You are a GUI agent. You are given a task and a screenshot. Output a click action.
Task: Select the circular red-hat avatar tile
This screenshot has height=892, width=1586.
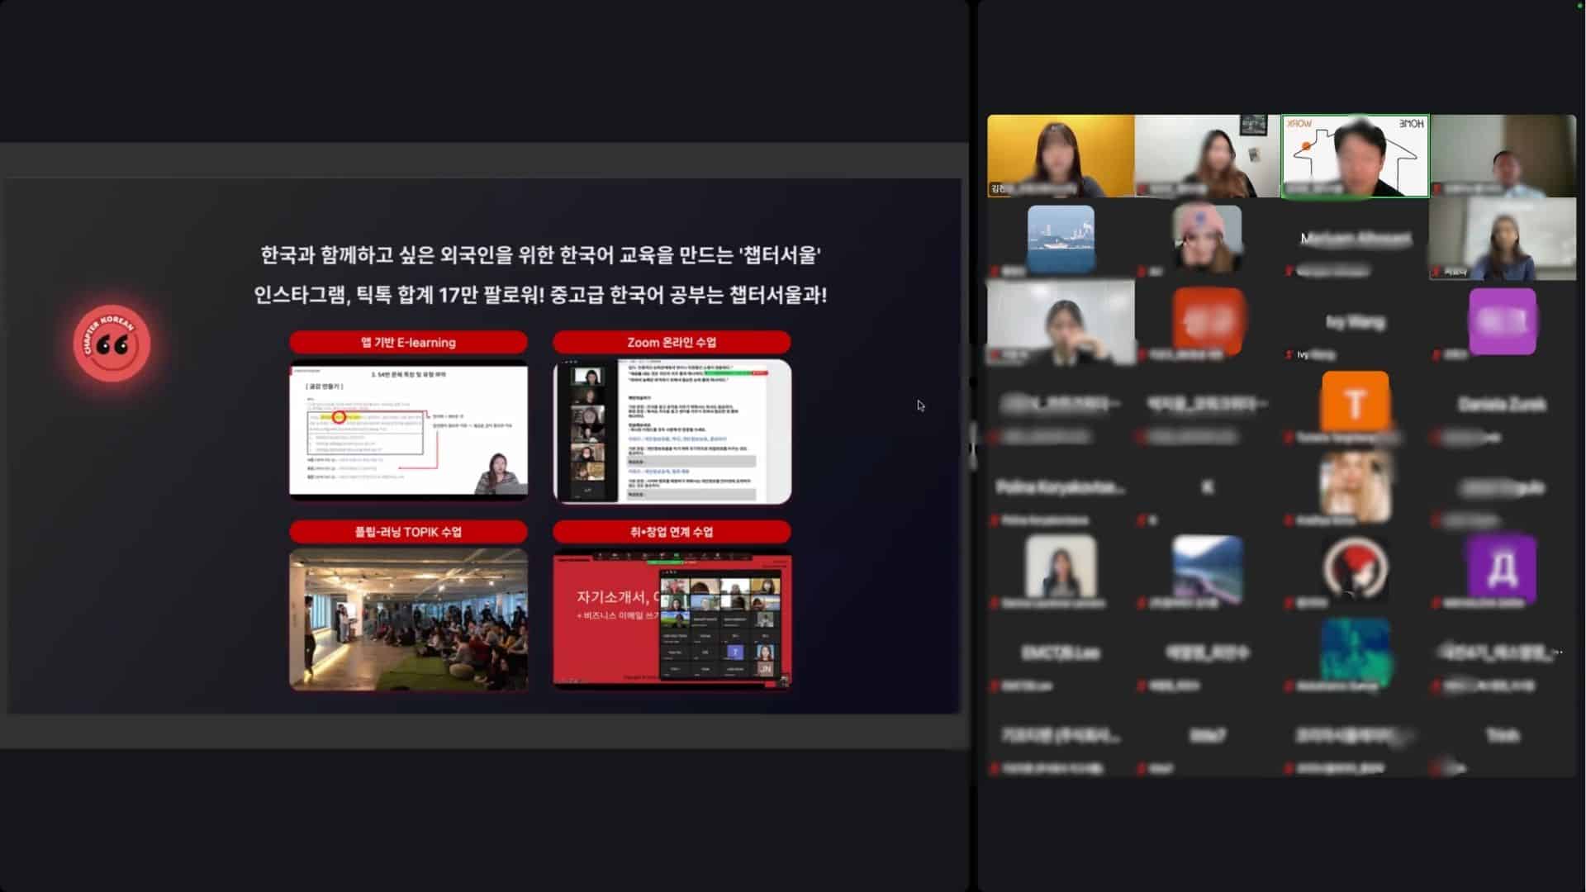[x=1355, y=569]
